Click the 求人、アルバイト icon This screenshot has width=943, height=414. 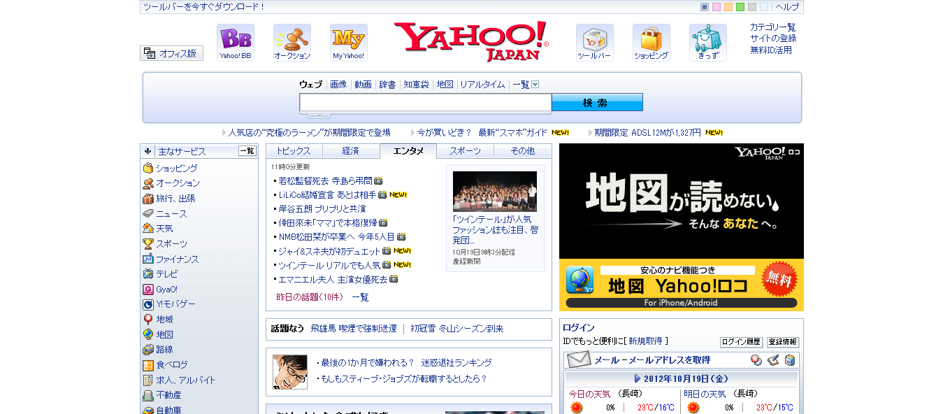pyautogui.click(x=148, y=380)
